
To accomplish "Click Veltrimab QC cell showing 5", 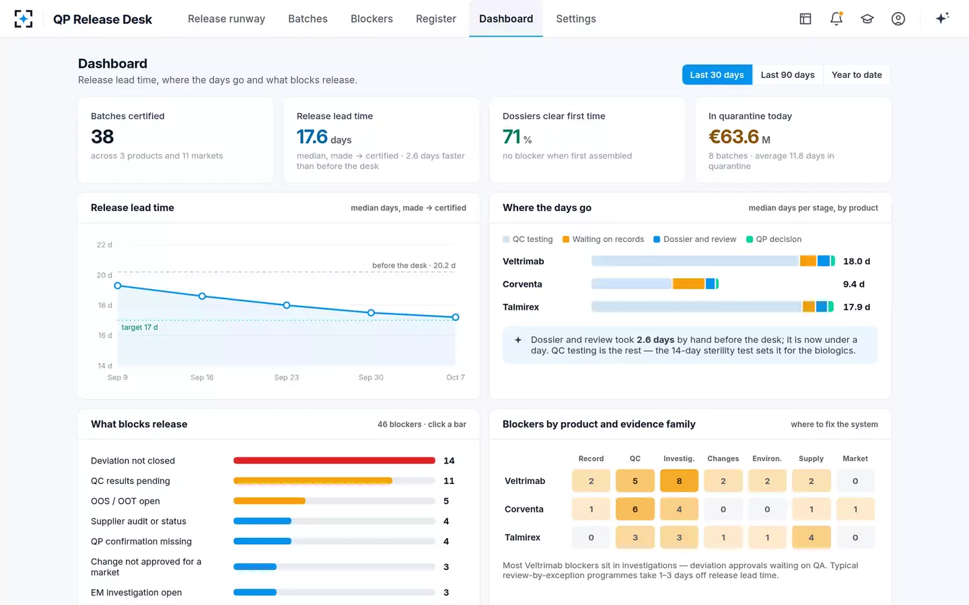I will (635, 481).
